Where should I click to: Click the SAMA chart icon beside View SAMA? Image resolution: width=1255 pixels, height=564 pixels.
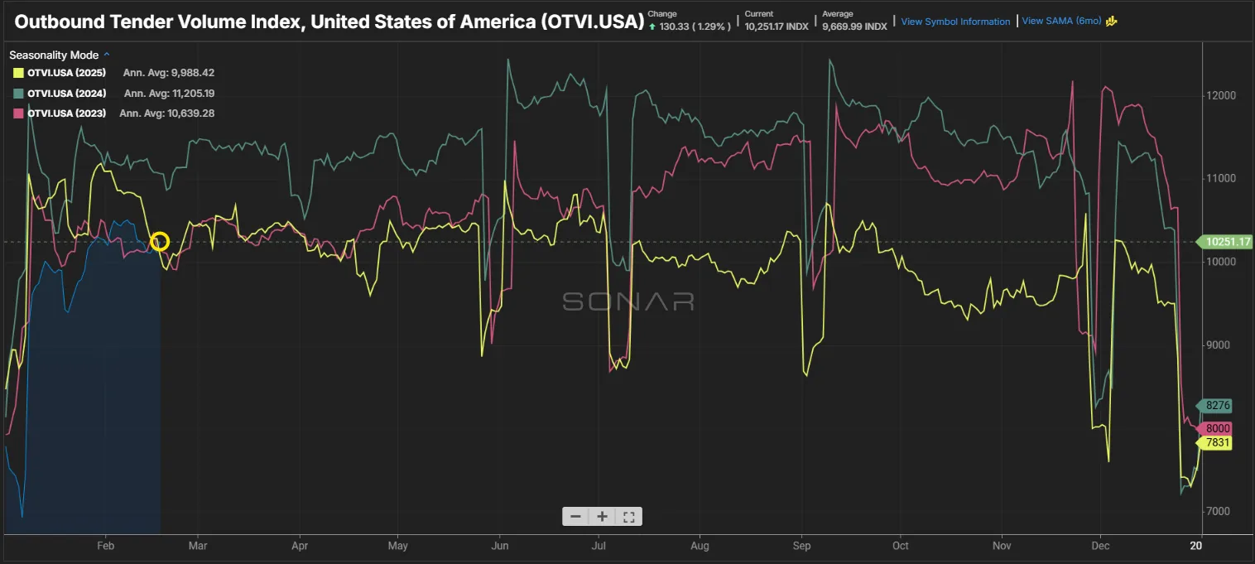[1110, 21]
